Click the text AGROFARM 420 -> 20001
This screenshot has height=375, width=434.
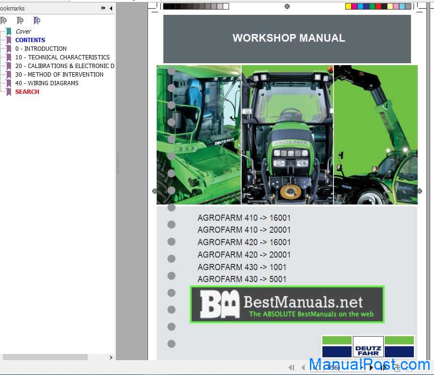(x=244, y=255)
